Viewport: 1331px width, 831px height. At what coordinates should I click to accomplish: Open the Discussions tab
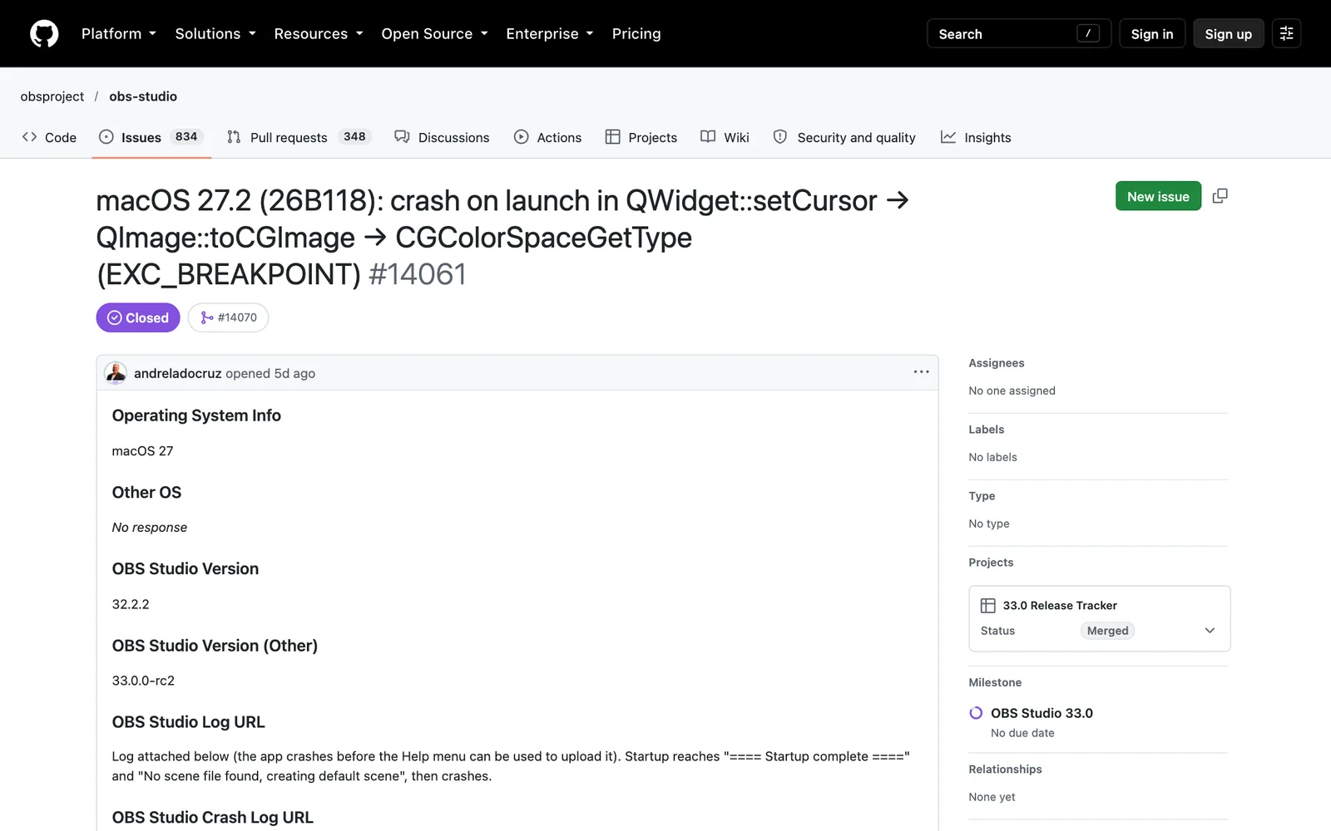tap(442, 137)
